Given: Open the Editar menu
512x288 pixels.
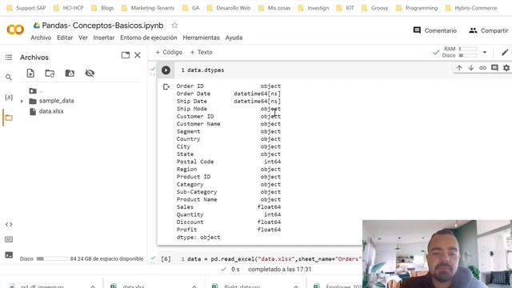Looking at the screenshot, I should click(x=65, y=38).
